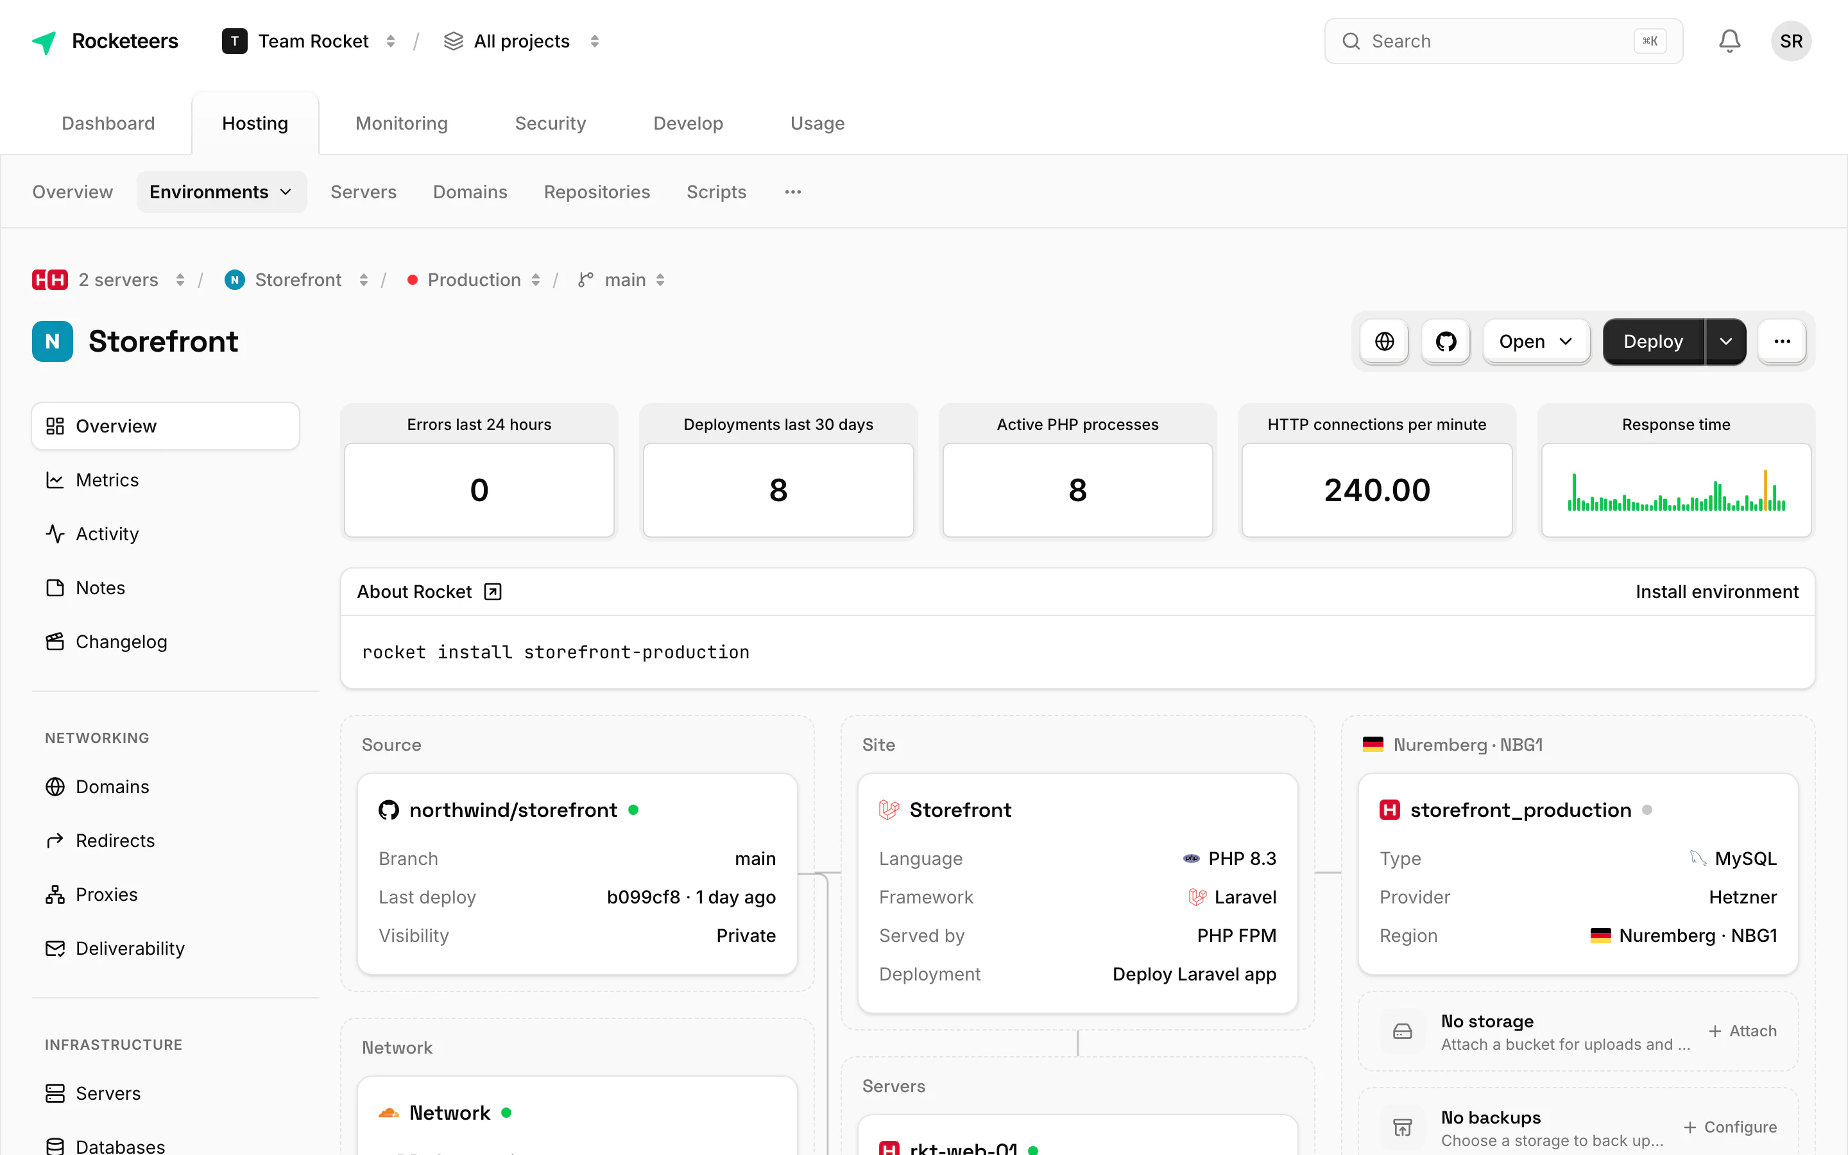This screenshot has height=1155, width=1848.
Task: Click the rocket install storefront-production command
Action: (556, 653)
